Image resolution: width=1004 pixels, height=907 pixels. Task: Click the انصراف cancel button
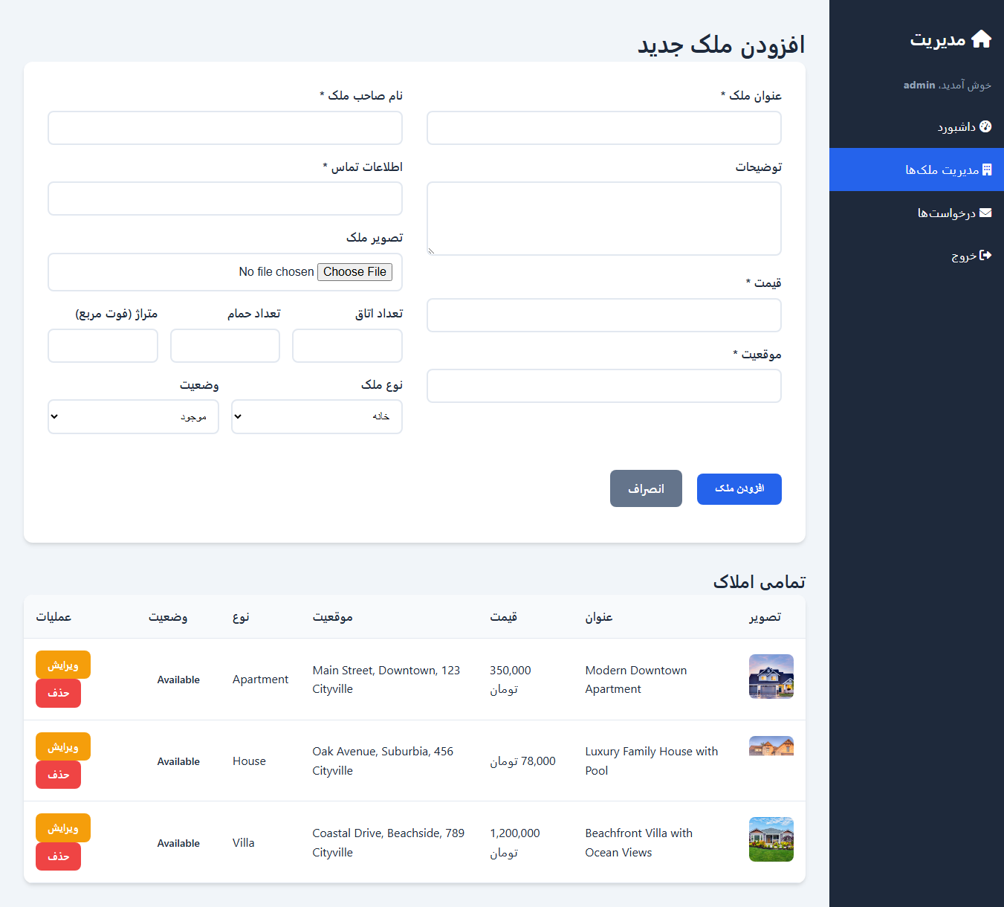pos(646,488)
